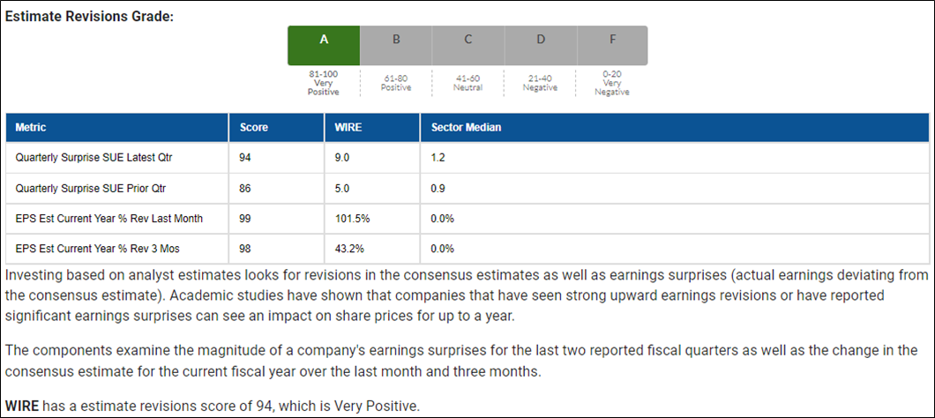
Task: Select the green grade A segment
Action: (x=324, y=45)
